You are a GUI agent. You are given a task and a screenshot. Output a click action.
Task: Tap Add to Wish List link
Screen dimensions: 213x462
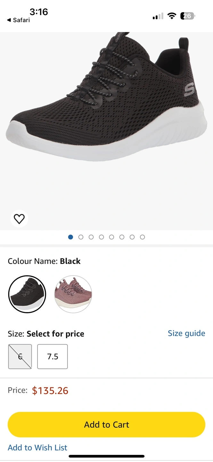point(37,448)
